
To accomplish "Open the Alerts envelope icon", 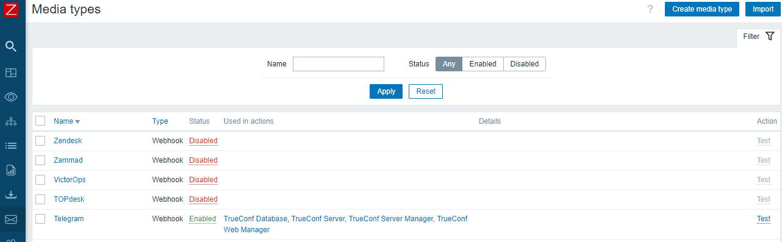I will tap(11, 219).
